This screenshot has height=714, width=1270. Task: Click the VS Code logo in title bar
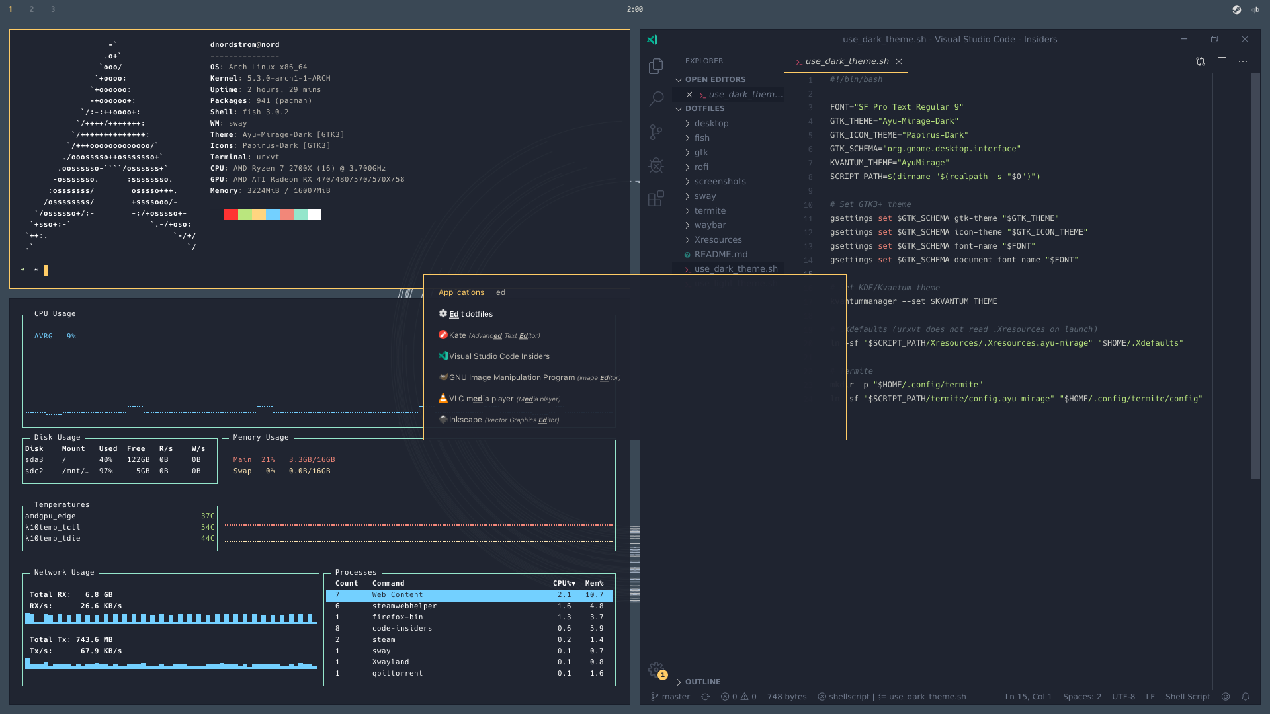pyautogui.click(x=652, y=40)
